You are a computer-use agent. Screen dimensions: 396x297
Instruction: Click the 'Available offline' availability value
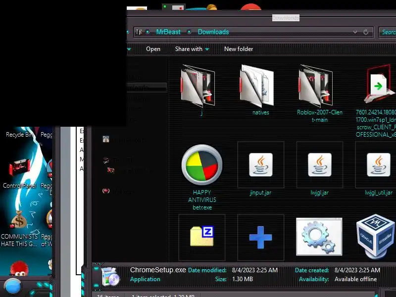[x=355, y=279]
